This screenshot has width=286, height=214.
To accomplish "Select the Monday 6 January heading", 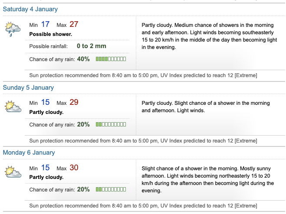I will (29, 152).
